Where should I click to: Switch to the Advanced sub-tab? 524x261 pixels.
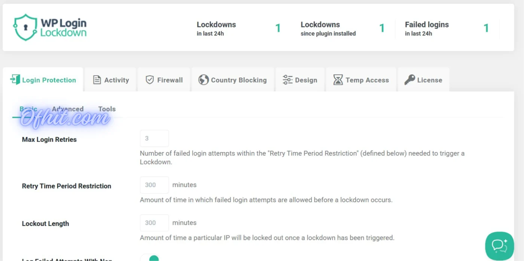(68, 109)
